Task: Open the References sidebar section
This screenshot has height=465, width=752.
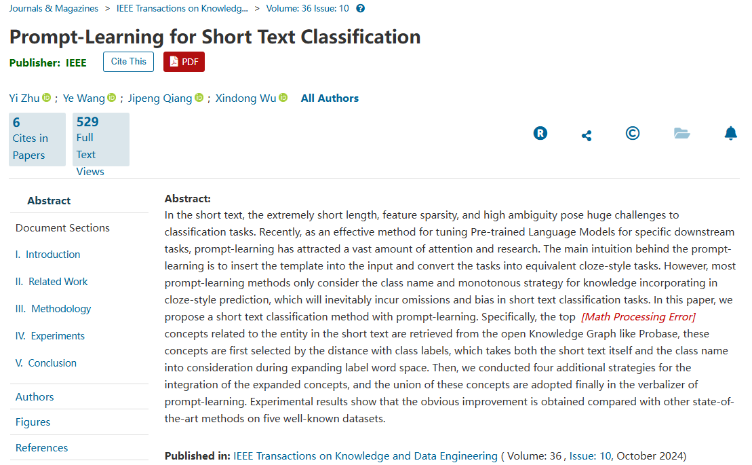Action: [41, 448]
